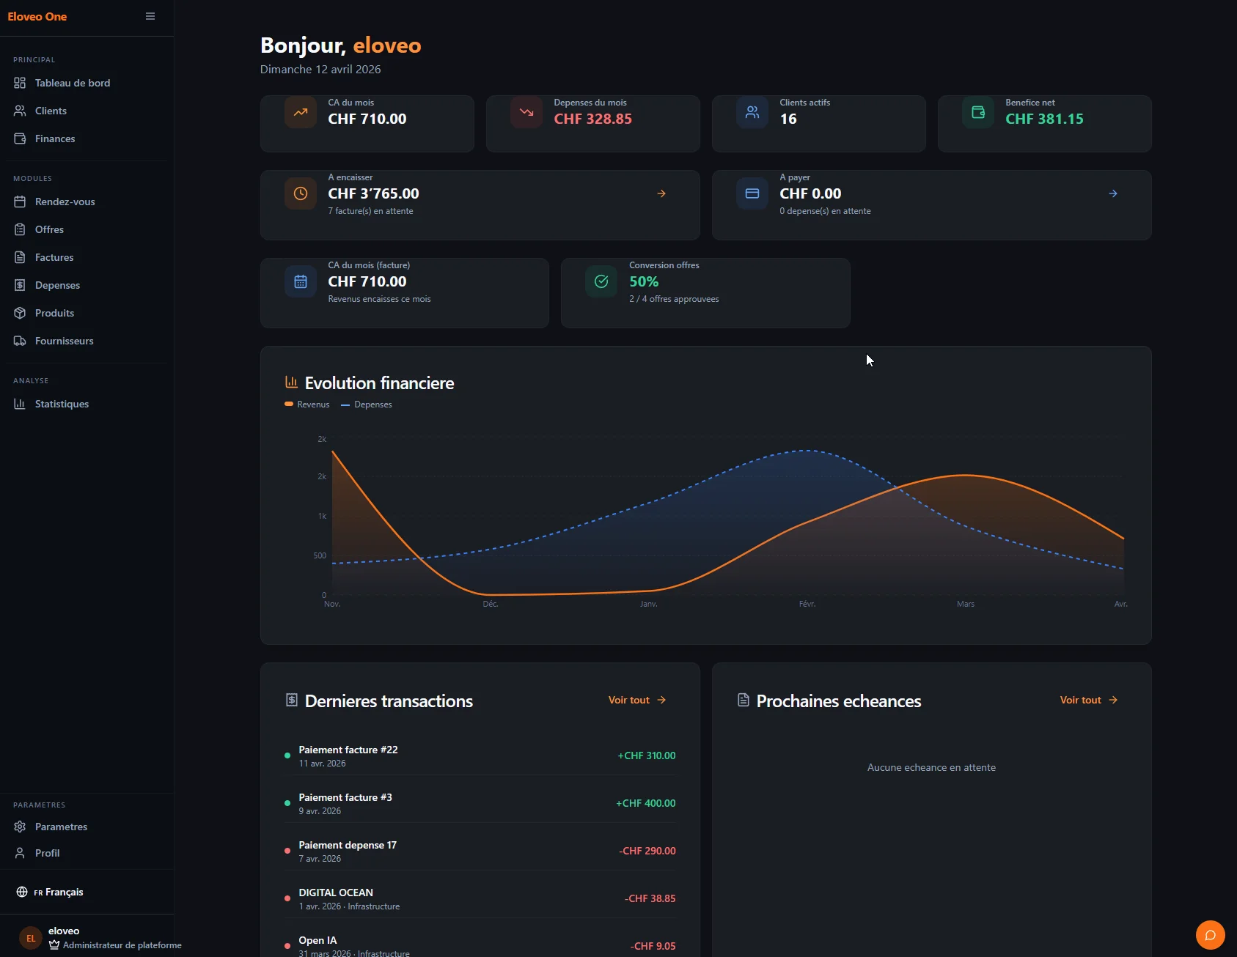This screenshot has height=957, width=1237.
Task: Click the upward trend icon on CA du mois
Action: tap(301, 113)
